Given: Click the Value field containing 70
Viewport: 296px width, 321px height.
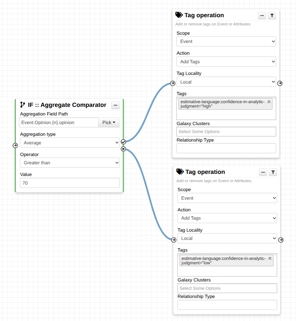Looking at the screenshot, I should (70, 183).
